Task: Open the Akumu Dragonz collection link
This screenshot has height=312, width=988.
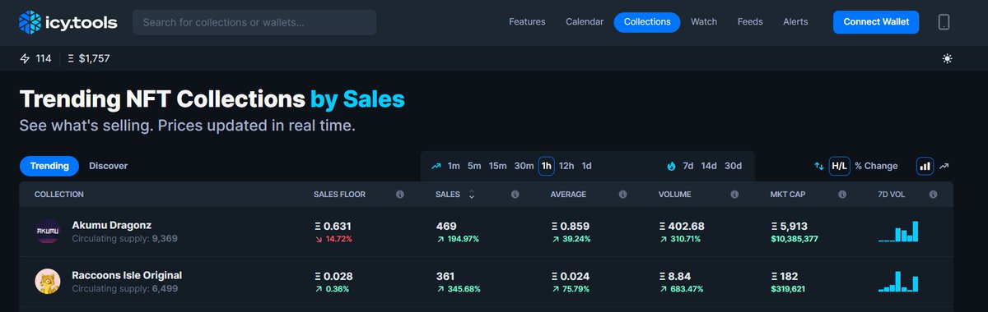Action: 112,225
